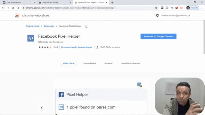This screenshot has height=115, width=205.
Task: Click the M extension icon in toolbar
Action: coord(162,8)
